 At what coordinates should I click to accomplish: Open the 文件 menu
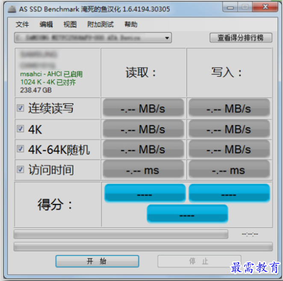(22, 24)
